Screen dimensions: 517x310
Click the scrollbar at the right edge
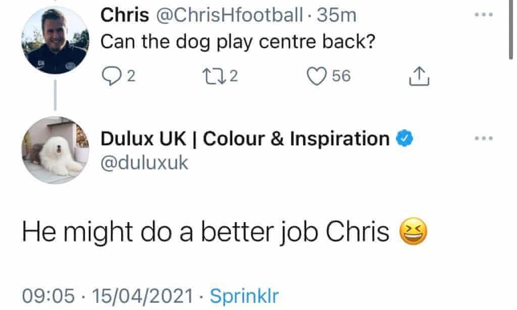[x=513, y=30]
